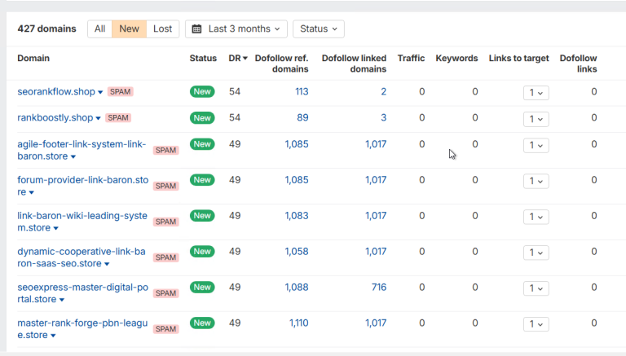
Task: Open seoexpress-master-digital-portal.store link
Action: pyautogui.click(x=82, y=293)
